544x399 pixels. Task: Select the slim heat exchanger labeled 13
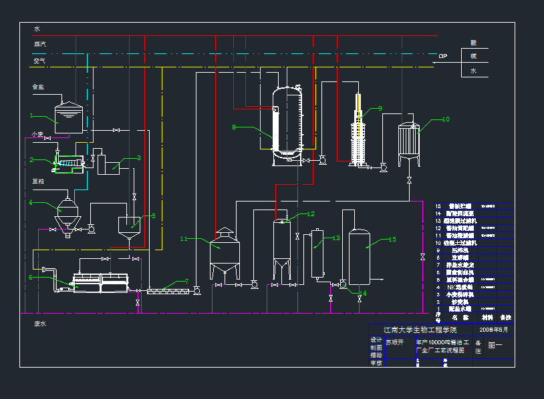[316, 255]
